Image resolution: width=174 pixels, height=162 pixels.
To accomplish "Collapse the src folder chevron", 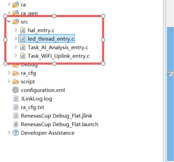I will coord(9,21).
